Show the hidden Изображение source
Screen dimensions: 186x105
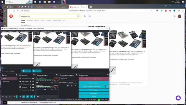[30, 78]
